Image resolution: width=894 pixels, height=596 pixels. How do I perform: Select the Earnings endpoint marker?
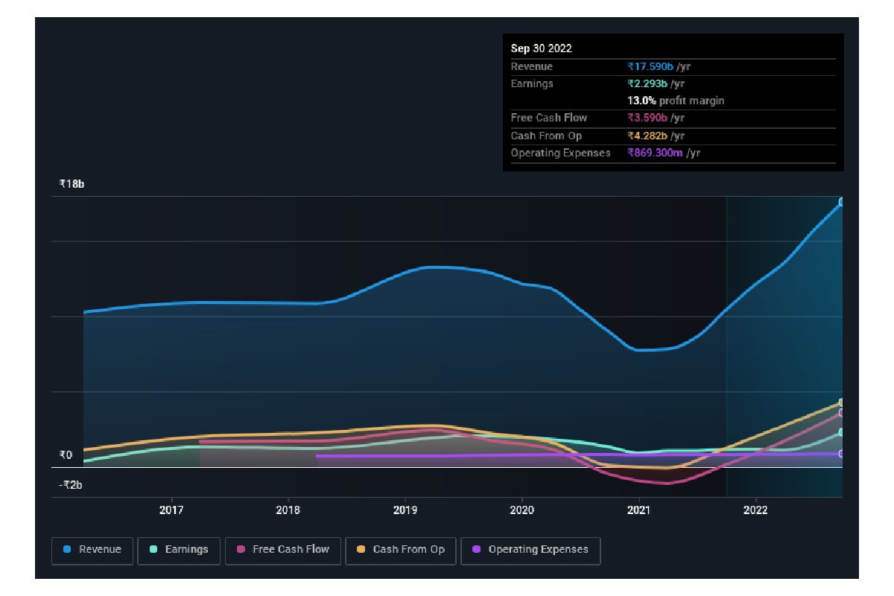pyautogui.click(x=842, y=433)
